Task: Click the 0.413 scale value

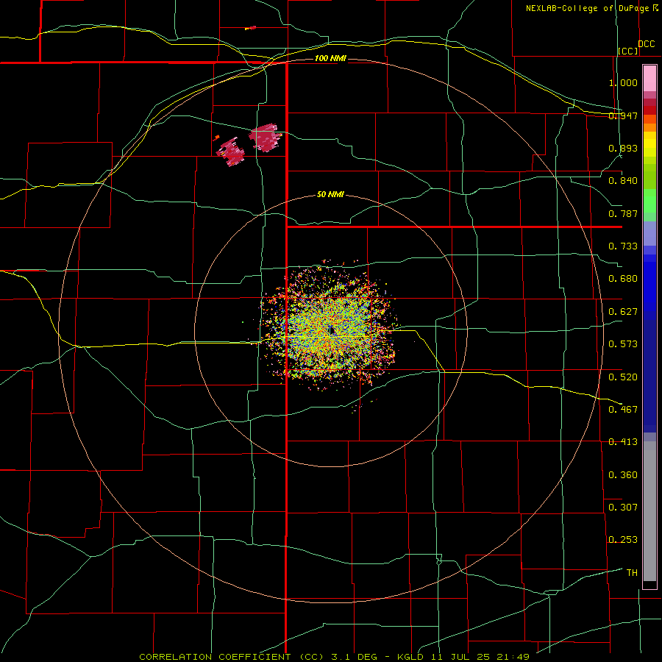Action: [x=623, y=442]
